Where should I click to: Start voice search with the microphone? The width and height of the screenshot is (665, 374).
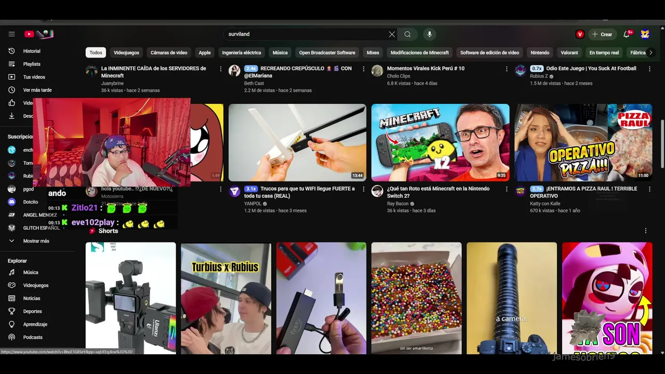click(429, 34)
